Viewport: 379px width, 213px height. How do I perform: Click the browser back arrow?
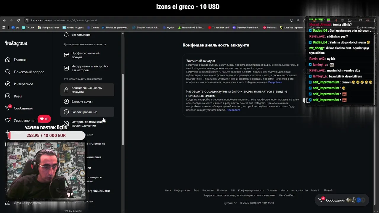point(4,20)
